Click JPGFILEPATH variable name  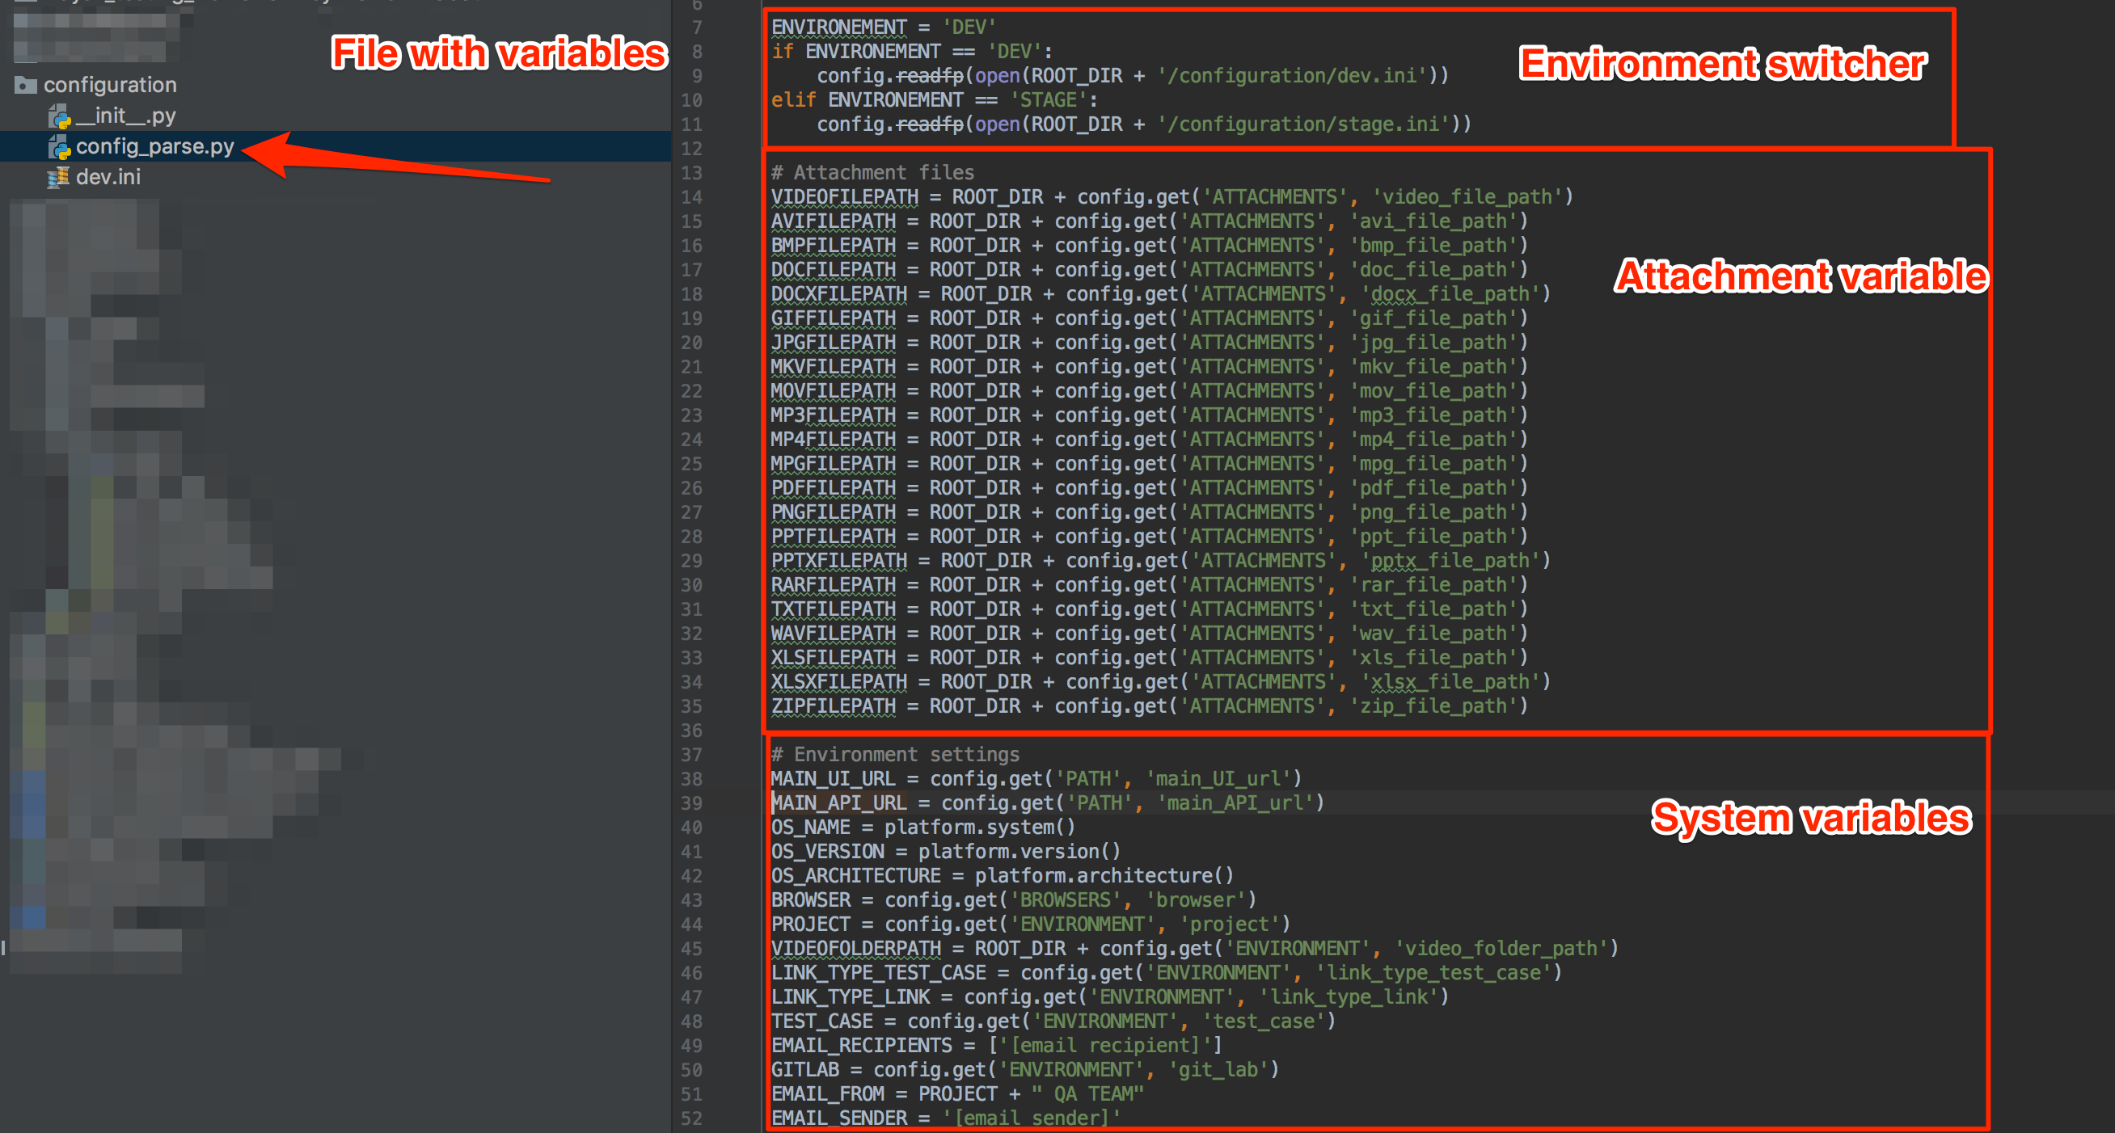pyautogui.click(x=834, y=342)
